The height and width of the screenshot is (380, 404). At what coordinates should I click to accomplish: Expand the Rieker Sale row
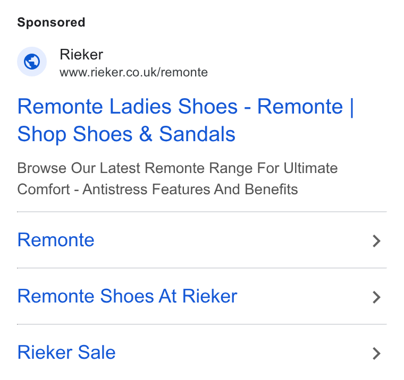coord(202,352)
